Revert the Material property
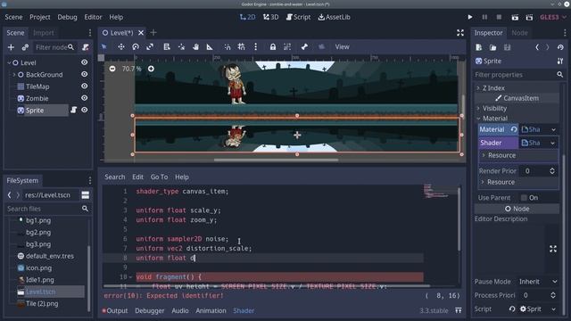Viewport: 571px width, 321px height. click(x=514, y=129)
